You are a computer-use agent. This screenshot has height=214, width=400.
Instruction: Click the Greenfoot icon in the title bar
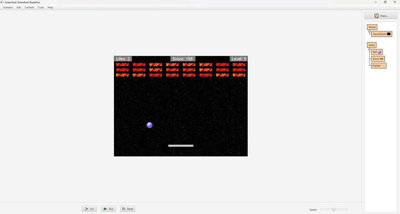[2, 2]
